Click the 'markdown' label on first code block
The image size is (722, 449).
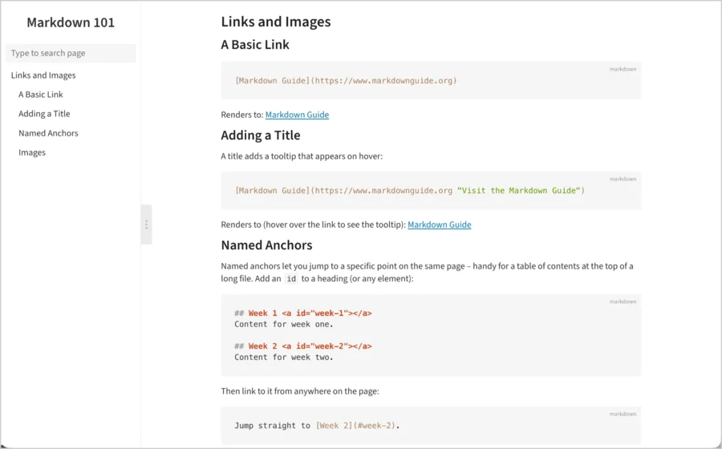pos(623,69)
